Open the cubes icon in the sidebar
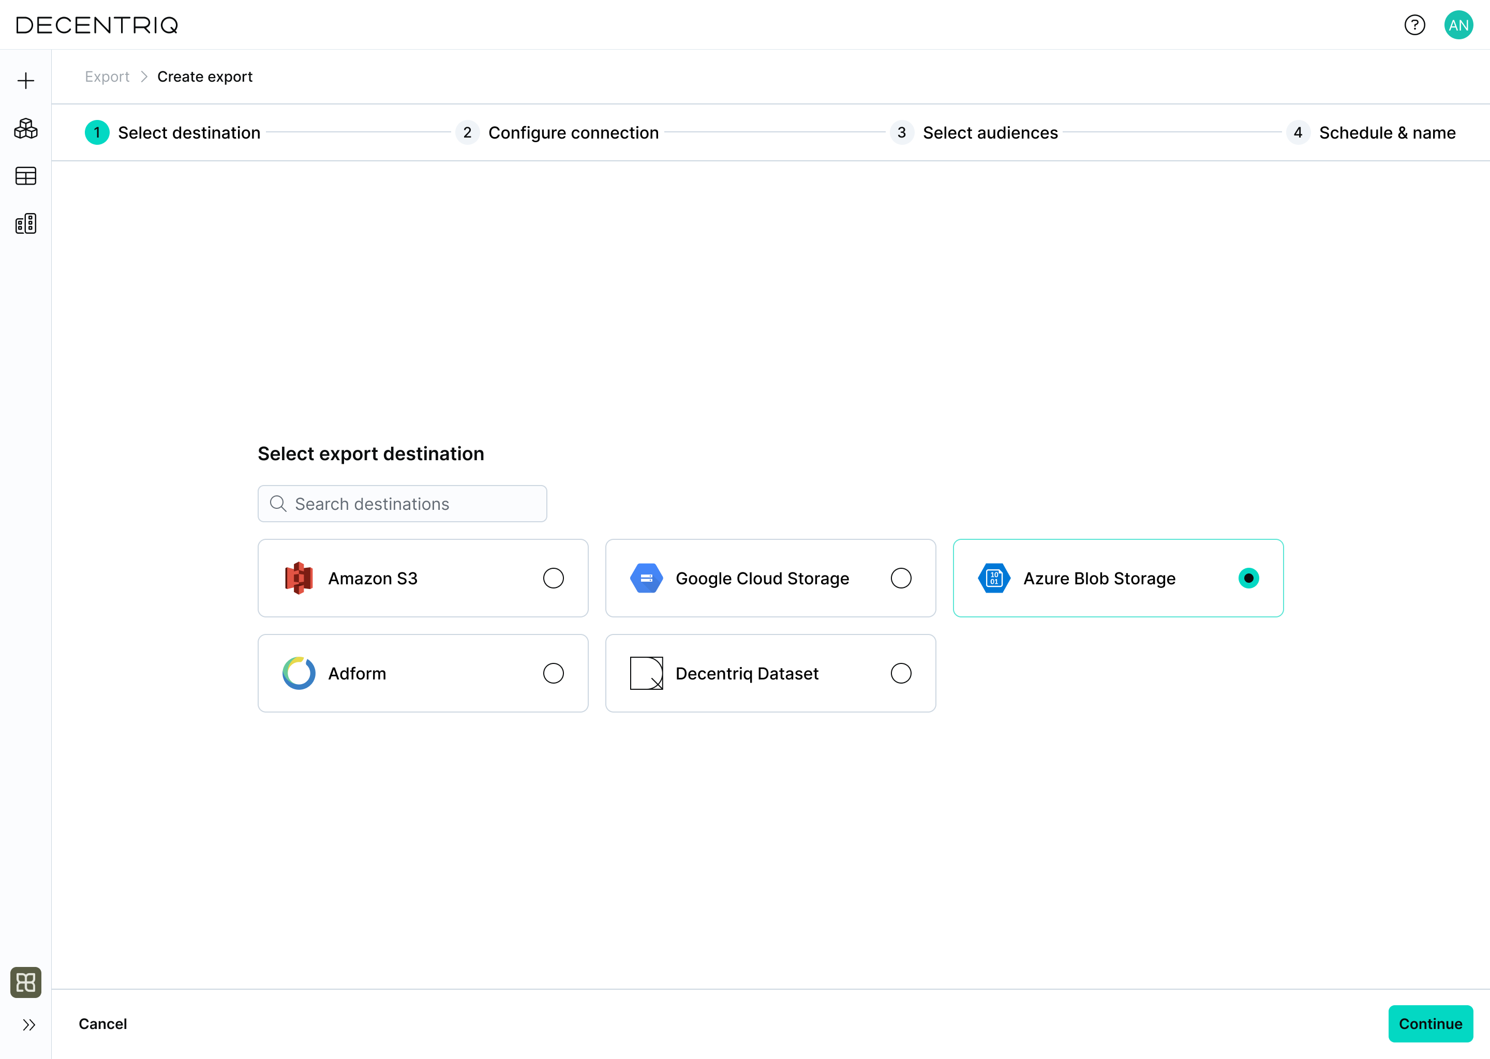 click(25, 128)
